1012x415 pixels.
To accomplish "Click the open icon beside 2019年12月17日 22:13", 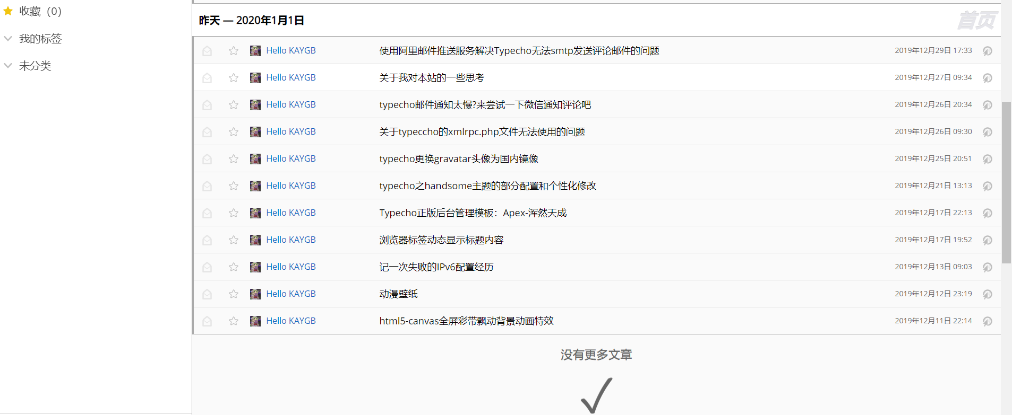I will tap(988, 213).
